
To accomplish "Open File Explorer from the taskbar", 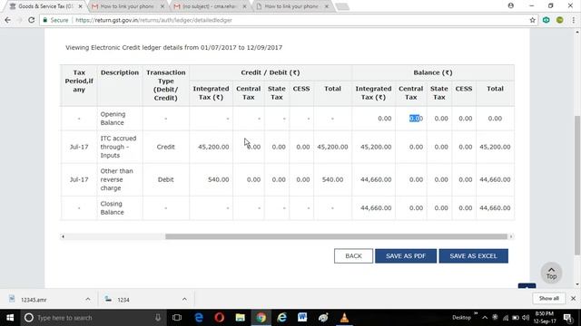I will [x=240, y=318].
